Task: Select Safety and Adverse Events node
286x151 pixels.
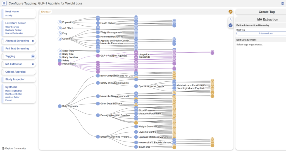Action: coord(98,83)
